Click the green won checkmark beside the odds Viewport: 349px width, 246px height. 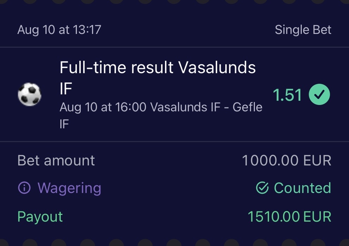pos(319,95)
